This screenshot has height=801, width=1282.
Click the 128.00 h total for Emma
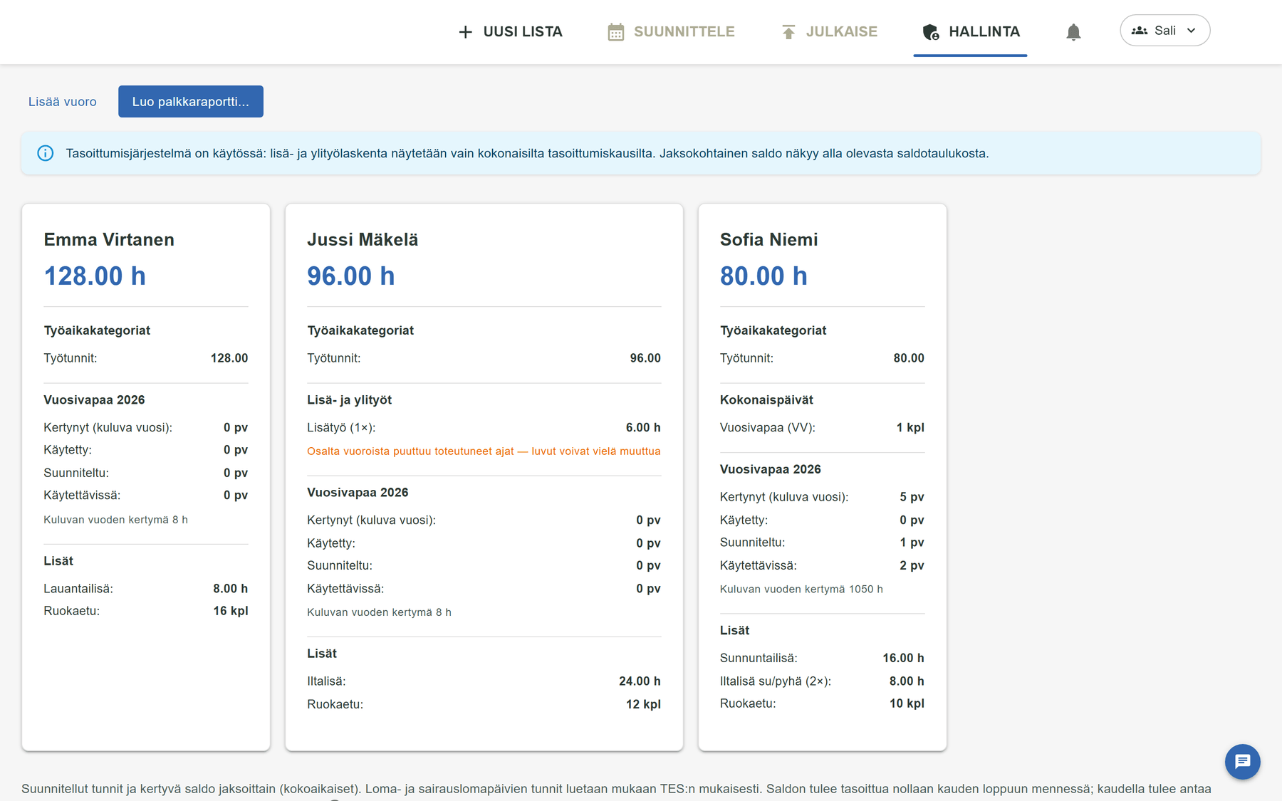pos(95,276)
